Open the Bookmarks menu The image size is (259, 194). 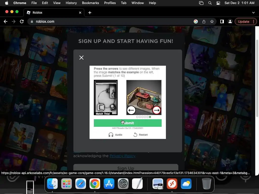pos(91,3)
